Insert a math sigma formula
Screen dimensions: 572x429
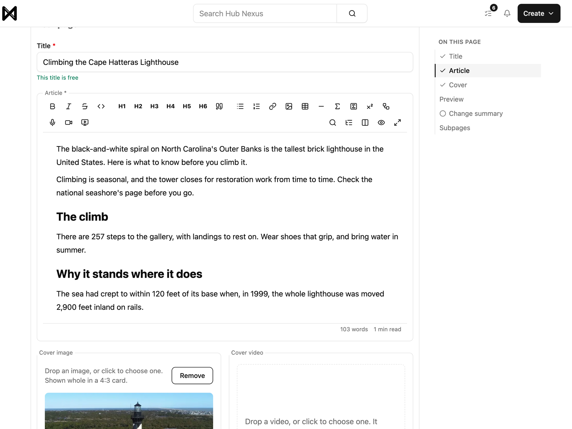(337, 106)
